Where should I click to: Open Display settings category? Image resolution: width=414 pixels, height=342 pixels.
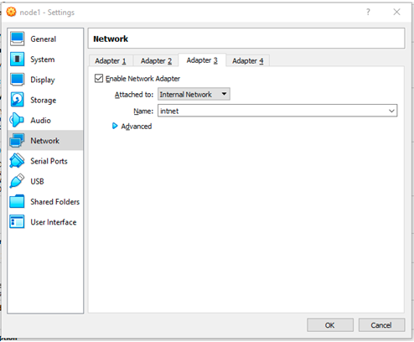click(x=45, y=80)
